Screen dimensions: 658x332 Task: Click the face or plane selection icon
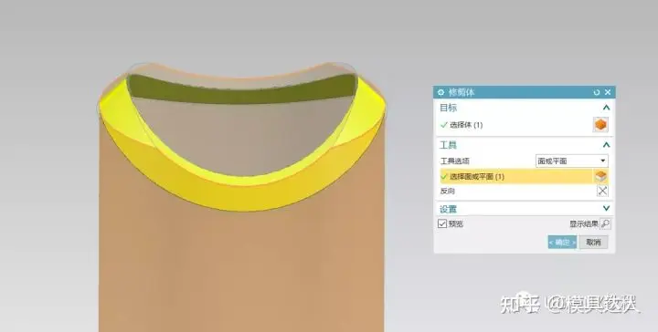point(601,177)
